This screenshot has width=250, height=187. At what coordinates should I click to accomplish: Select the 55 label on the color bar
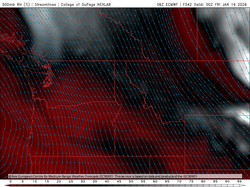tap(143, 181)
